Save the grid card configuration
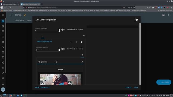 point(136,87)
